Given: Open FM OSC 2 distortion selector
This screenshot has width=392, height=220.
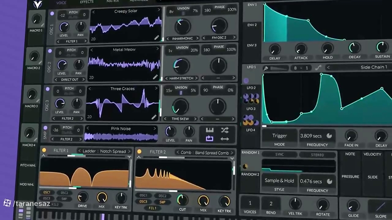Looking at the screenshot, I should click(219, 38).
